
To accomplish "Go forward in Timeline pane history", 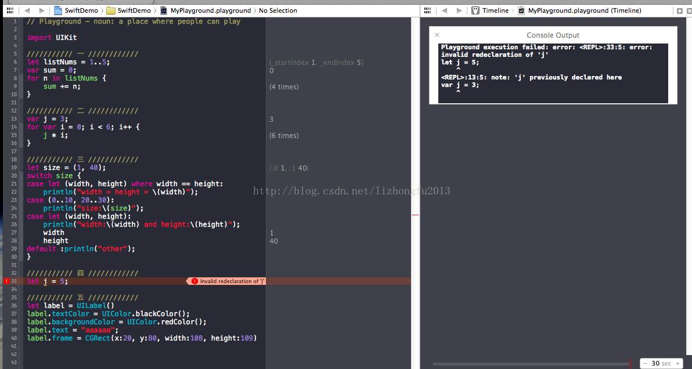I will 459,10.
